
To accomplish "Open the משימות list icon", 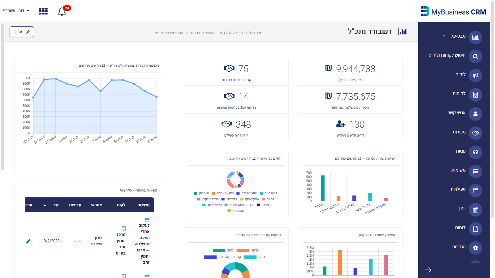I will 476,171.
